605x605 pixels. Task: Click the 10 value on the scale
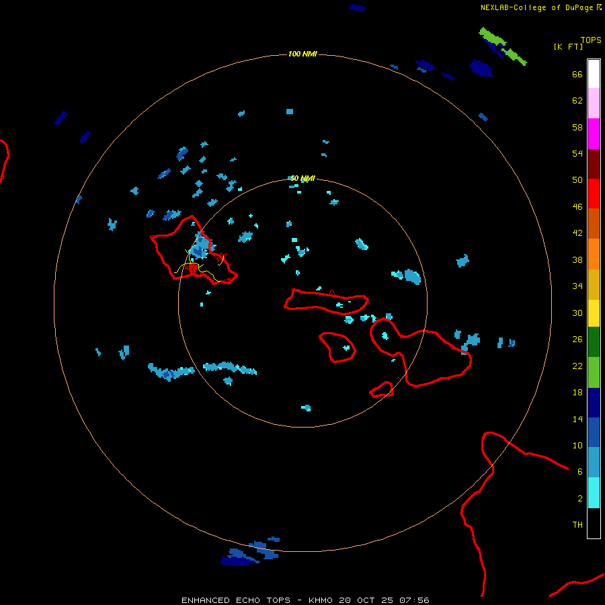click(x=577, y=445)
